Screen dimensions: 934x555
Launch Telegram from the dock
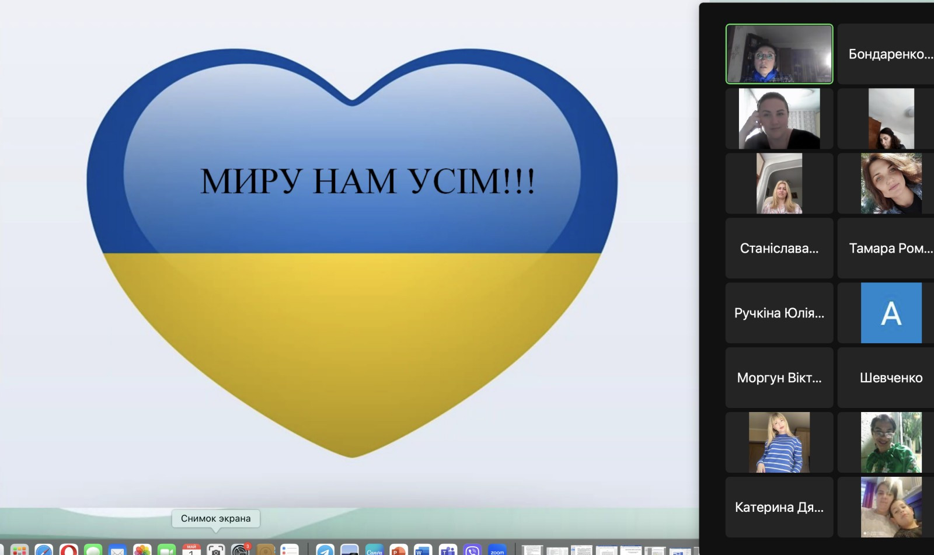(325, 550)
